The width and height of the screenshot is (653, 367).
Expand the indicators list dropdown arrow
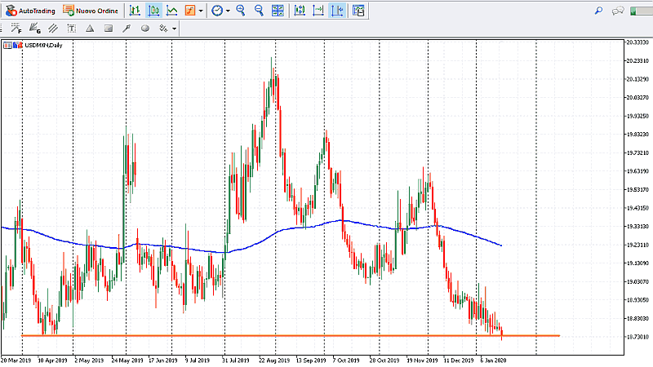pos(201,11)
